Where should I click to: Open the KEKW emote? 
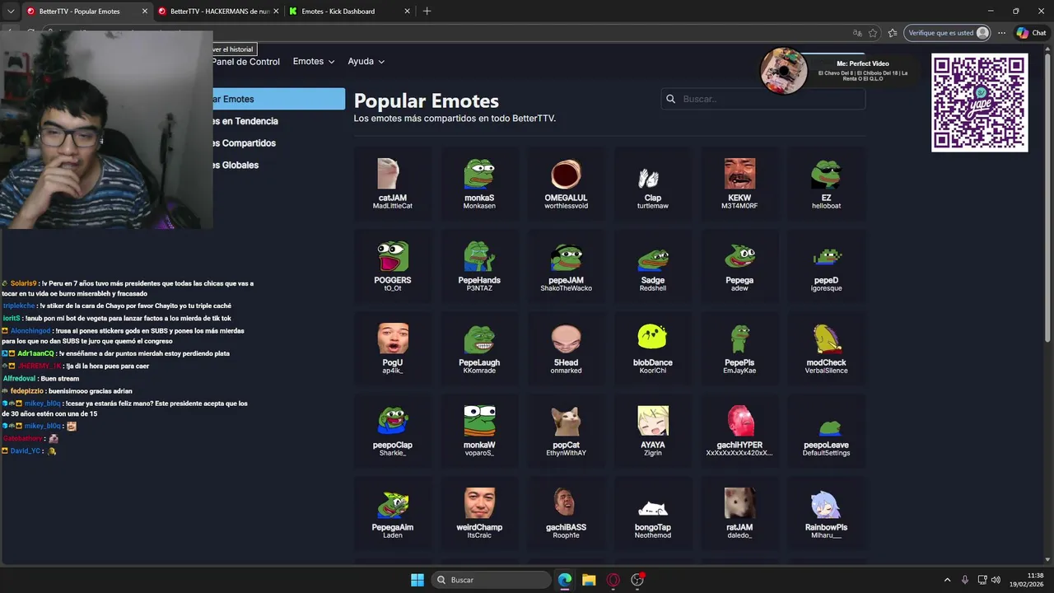[739, 183]
